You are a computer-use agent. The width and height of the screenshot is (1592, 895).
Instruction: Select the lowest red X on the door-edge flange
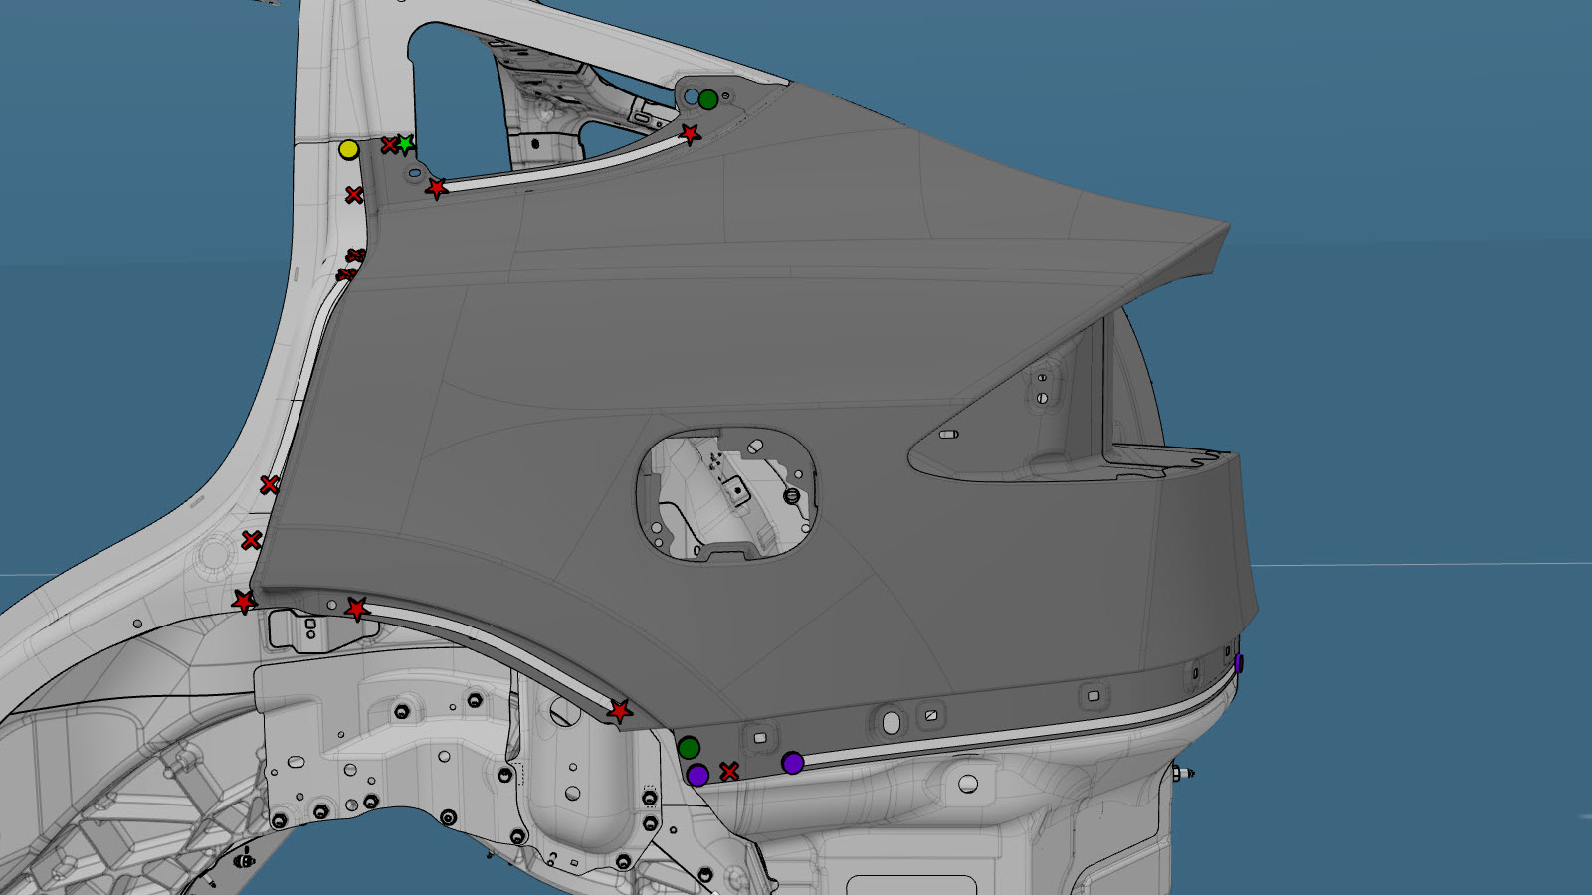(x=251, y=540)
